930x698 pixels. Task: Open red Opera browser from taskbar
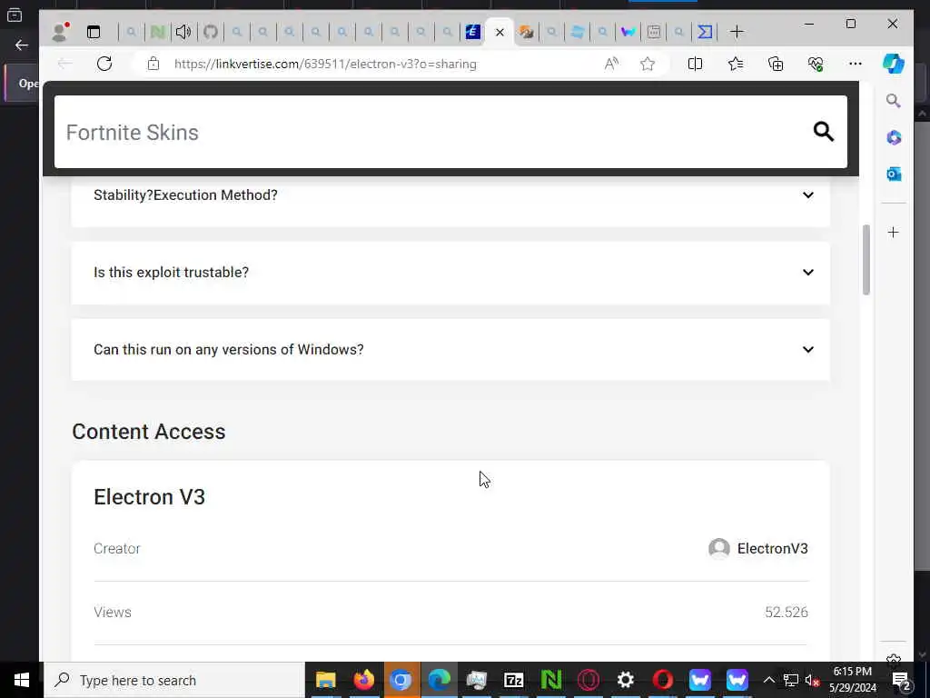(x=662, y=680)
